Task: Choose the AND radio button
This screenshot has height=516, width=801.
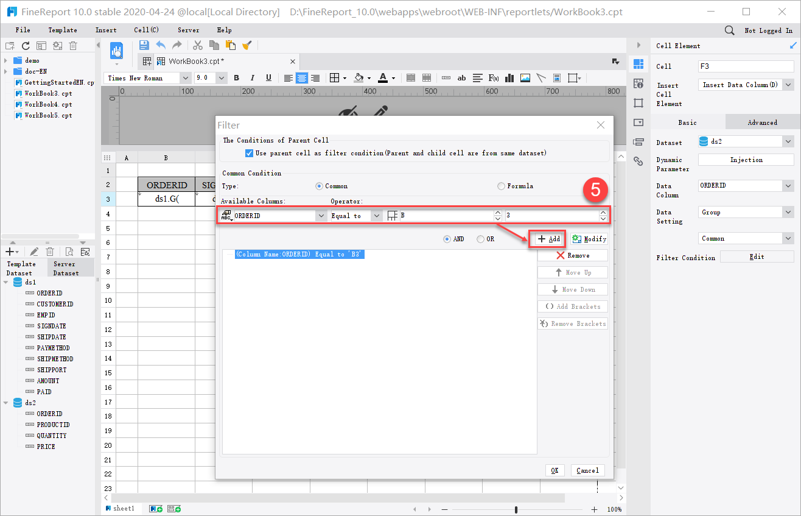Action: 447,239
